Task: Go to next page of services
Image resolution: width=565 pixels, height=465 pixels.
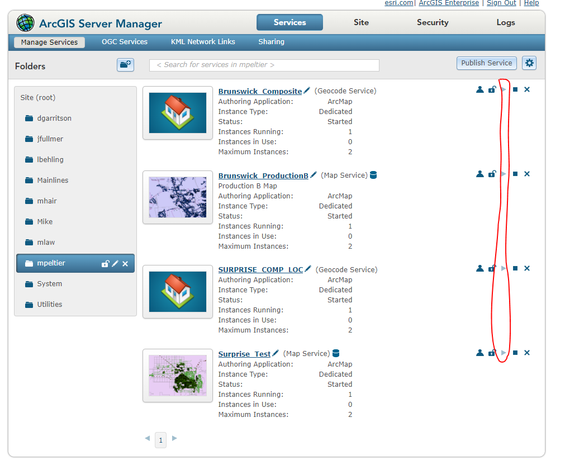Action: point(174,438)
